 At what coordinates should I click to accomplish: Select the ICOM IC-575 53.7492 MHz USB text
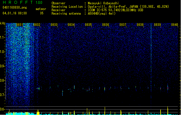pos(116,10)
